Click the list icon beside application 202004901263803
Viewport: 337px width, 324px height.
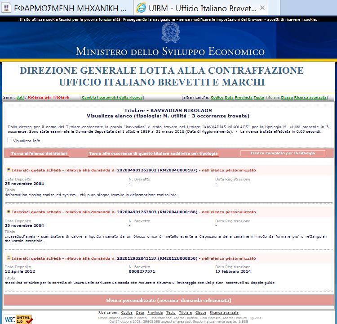click(9, 211)
